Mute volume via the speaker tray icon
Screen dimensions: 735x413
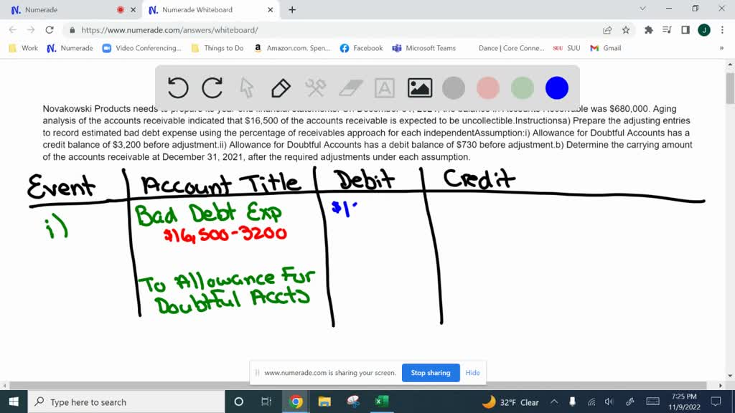609,402
